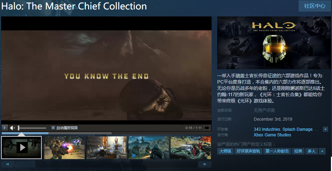Uncheck the 自动播放视频 autoplay checkbox

pyautogui.click(x=53, y=128)
